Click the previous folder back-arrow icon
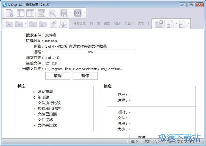 [9, 24]
